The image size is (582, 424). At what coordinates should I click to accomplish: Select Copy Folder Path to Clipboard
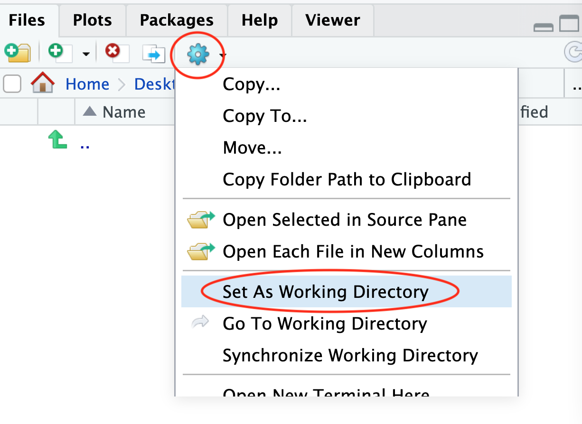347,179
